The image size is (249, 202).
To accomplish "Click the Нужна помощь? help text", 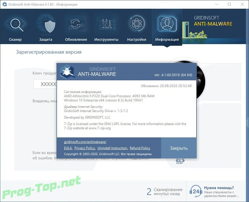I will tap(219, 188).
